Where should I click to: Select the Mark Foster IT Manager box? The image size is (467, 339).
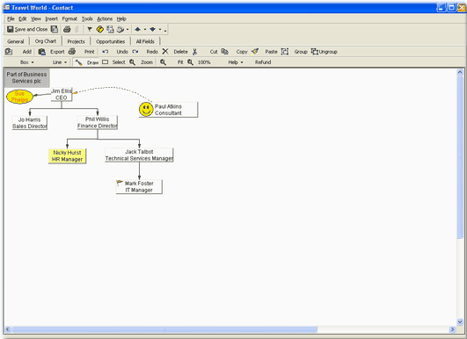tap(139, 187)
